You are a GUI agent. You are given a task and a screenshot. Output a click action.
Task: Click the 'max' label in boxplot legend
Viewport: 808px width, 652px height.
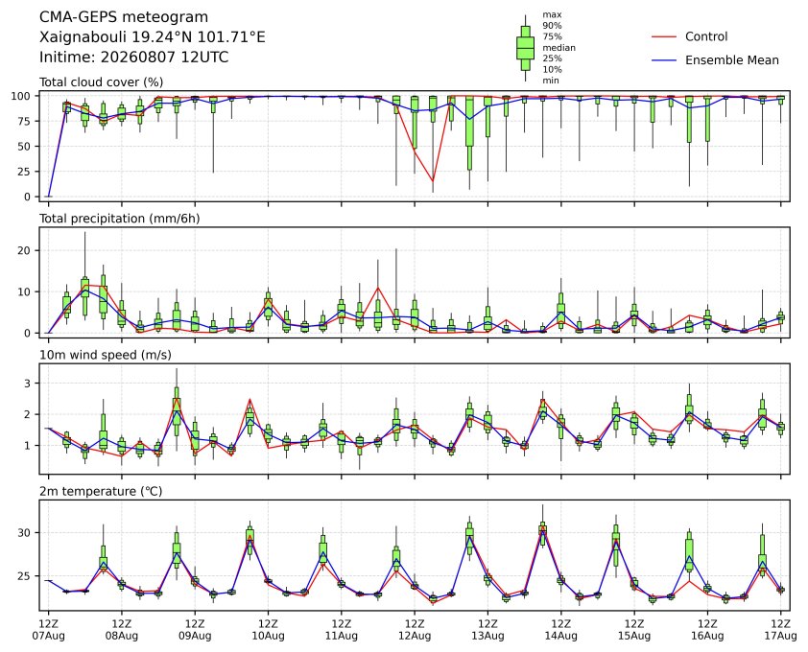click(552, 15)
